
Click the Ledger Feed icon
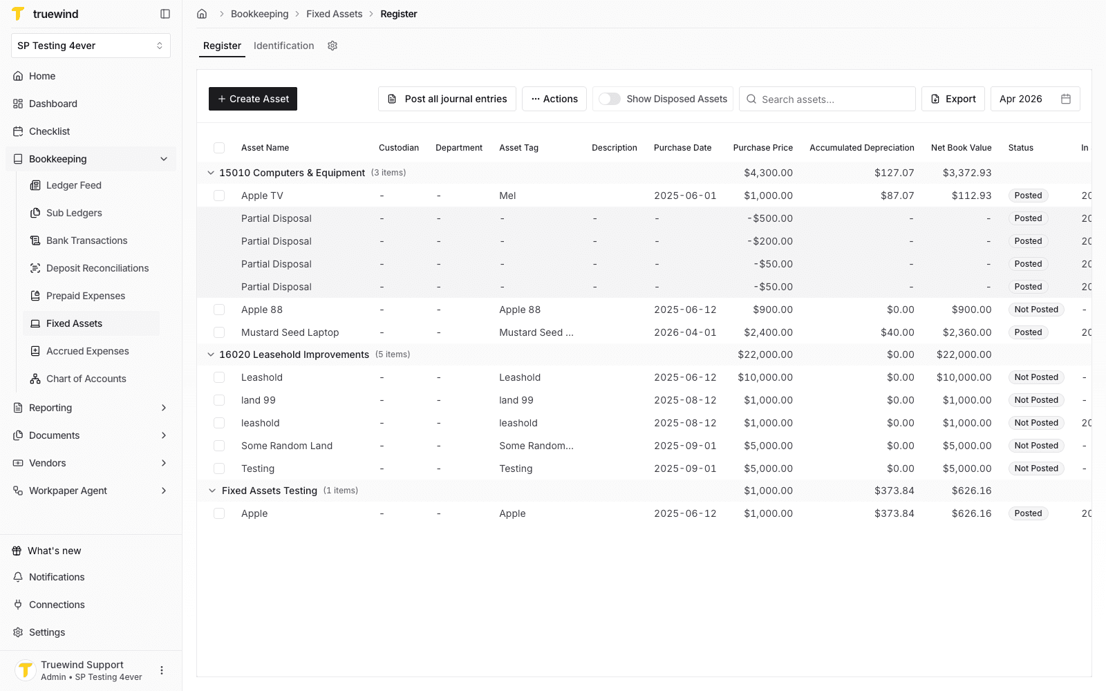tap(35, 185)
